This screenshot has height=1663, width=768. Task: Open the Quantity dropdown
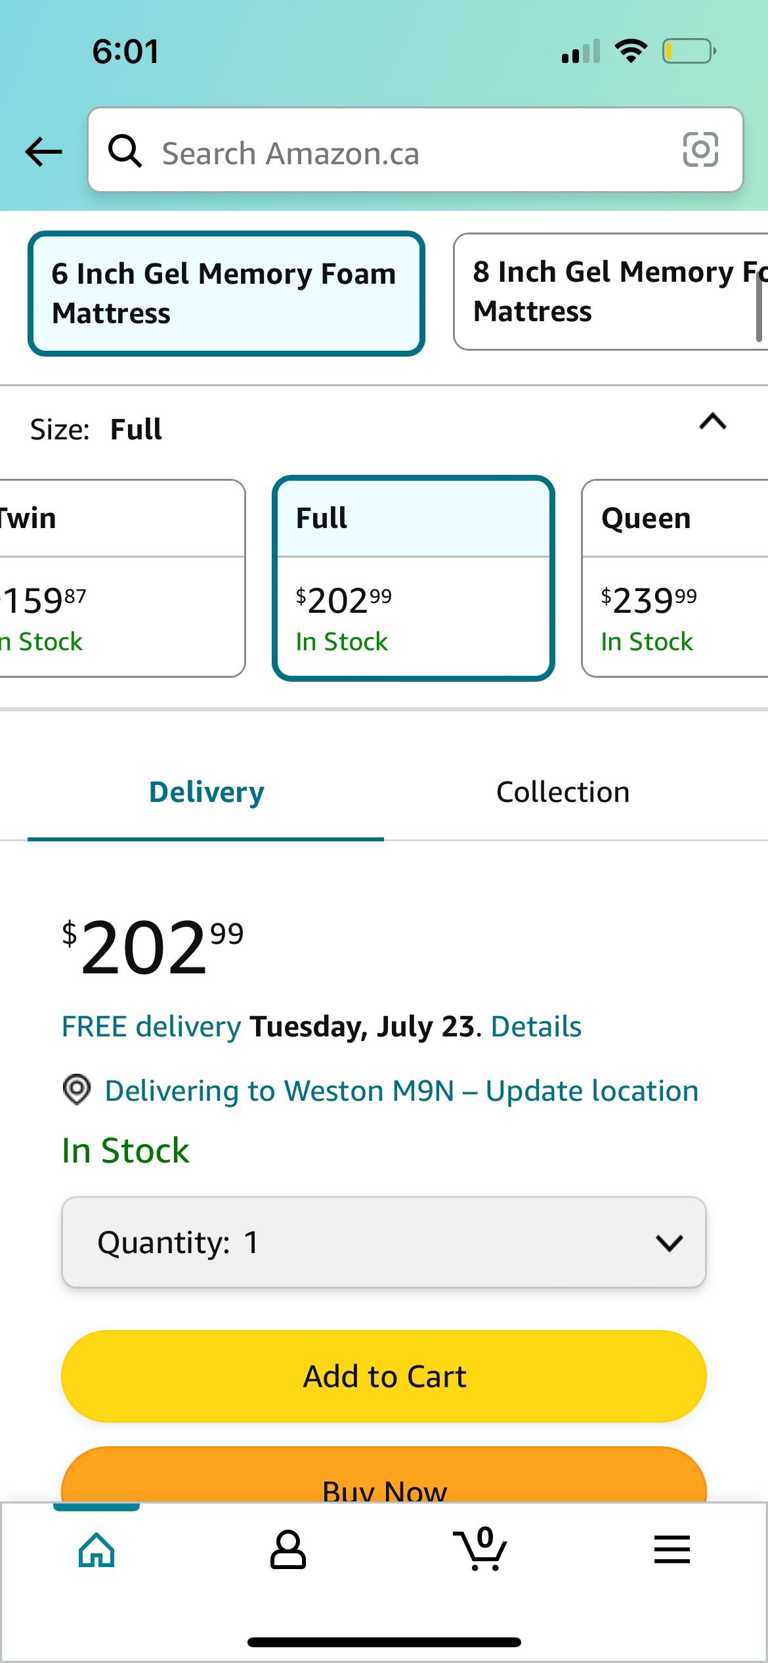(384, 1242)
